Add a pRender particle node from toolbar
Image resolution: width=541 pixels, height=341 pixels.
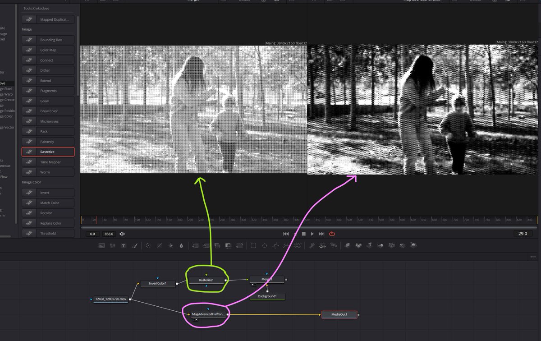[334, 245]
